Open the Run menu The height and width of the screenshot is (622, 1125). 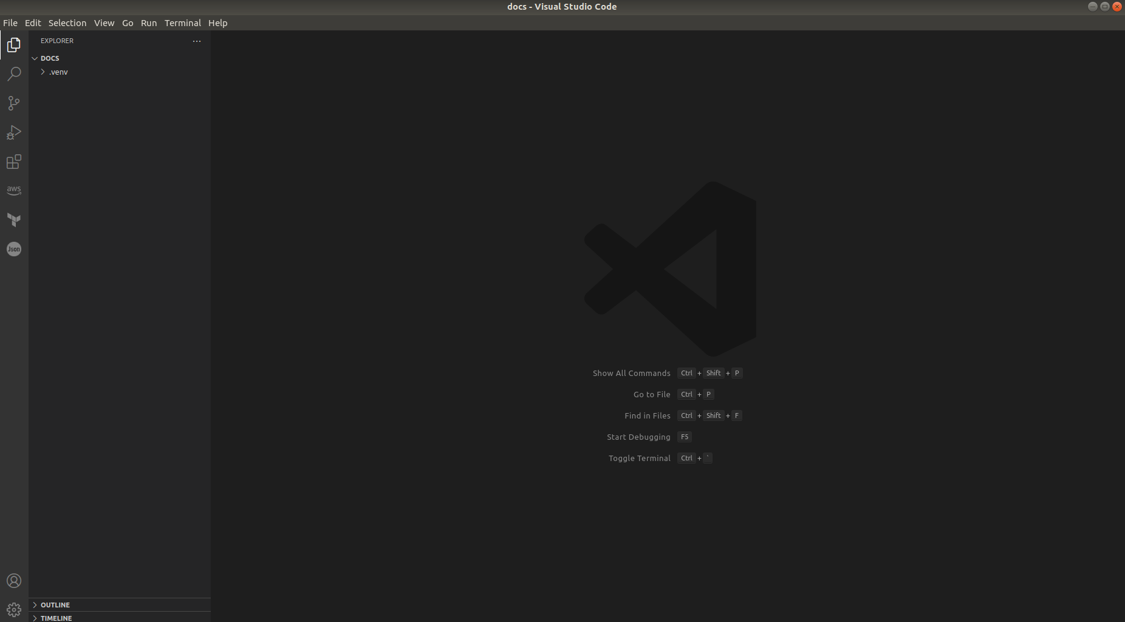tap(149, 23)
